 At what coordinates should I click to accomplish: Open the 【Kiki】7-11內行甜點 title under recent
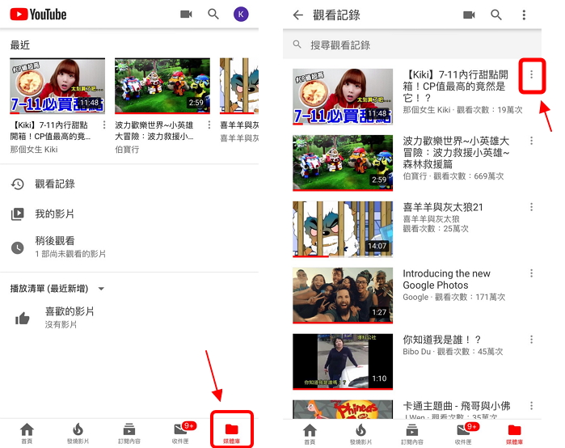pyautogui.click(x=50, y=130)
